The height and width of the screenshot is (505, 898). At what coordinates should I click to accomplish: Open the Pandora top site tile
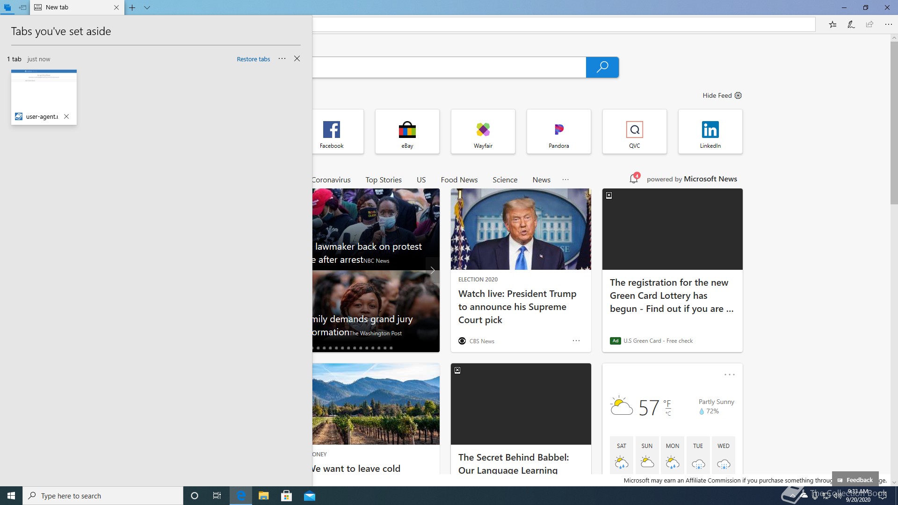(559, 131)
